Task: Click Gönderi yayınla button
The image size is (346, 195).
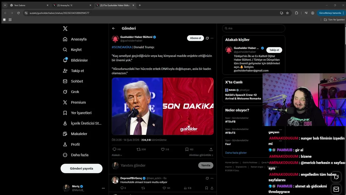Action: tap(81, 168)
